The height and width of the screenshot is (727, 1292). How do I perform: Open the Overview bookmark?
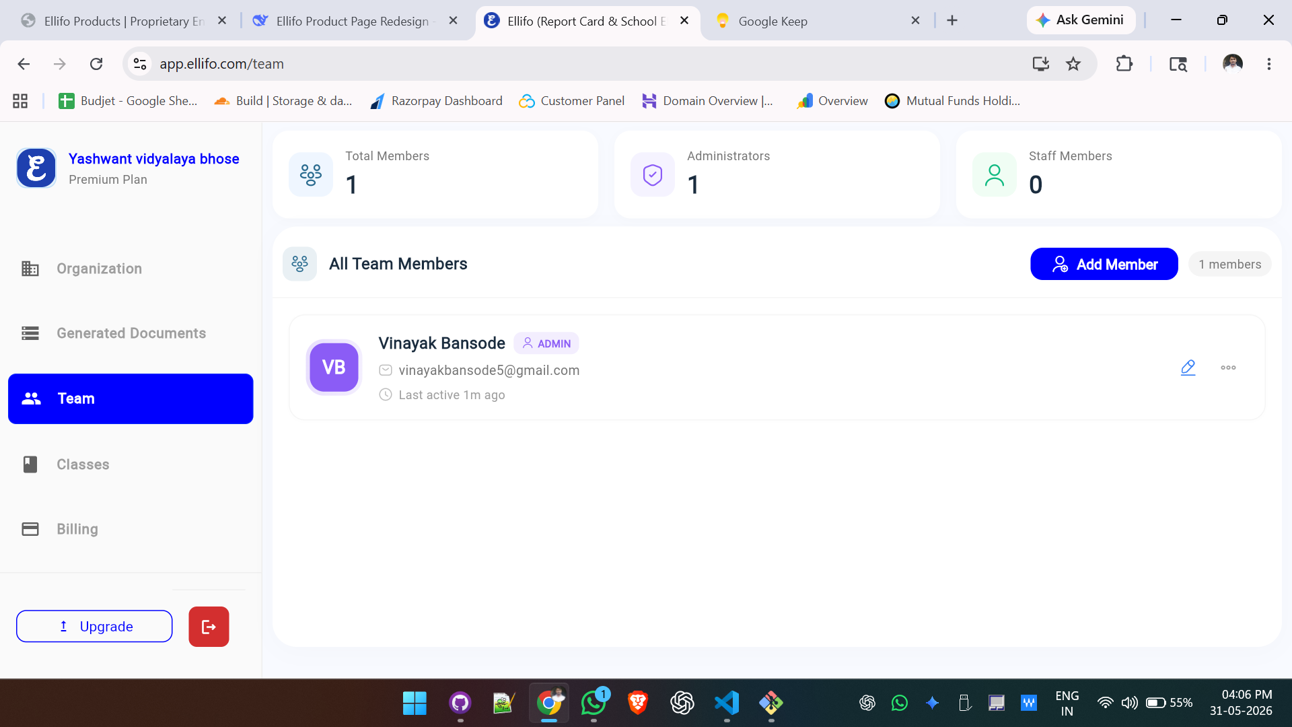(x=832, y=101)
